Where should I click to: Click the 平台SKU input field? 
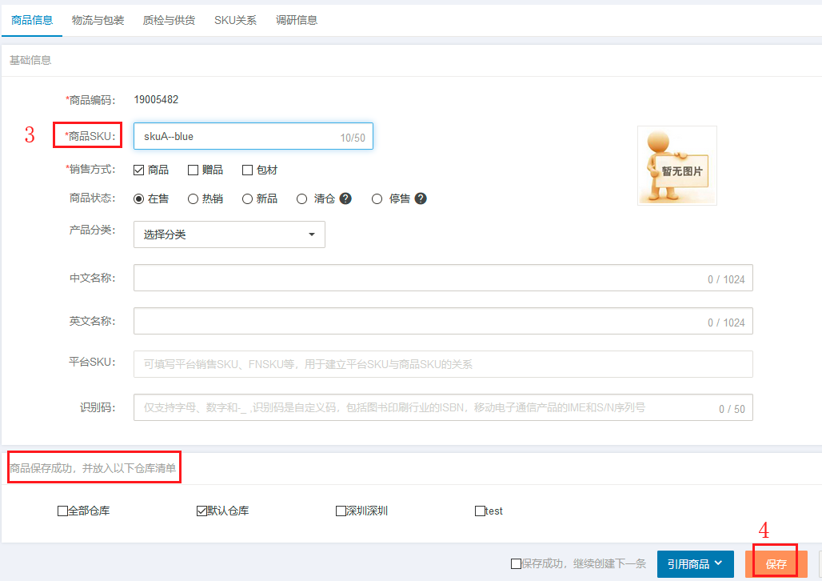coord(443,364)
